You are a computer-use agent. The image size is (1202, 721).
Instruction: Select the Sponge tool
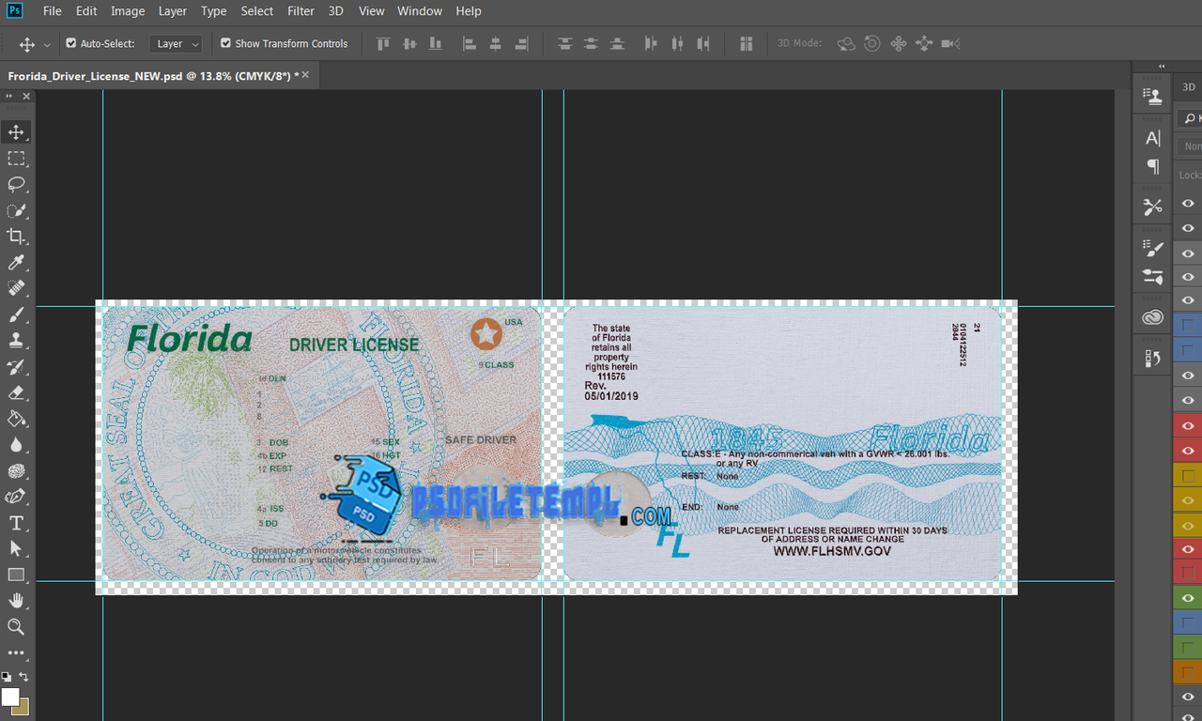(17, 470)
